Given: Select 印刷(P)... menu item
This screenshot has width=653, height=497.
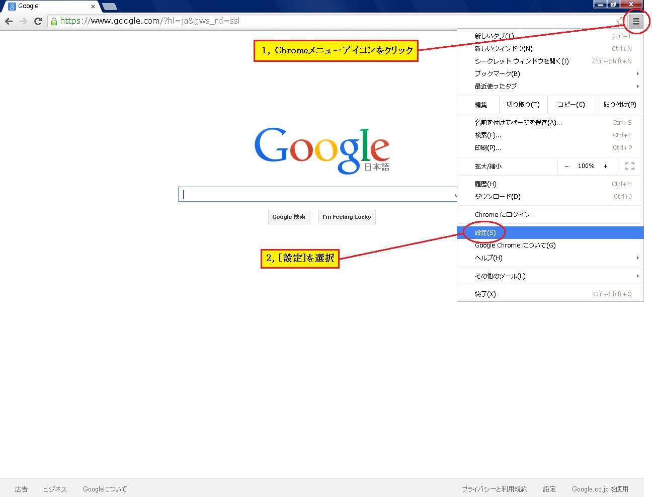Looking at the screenshot, I should point(550,148).
